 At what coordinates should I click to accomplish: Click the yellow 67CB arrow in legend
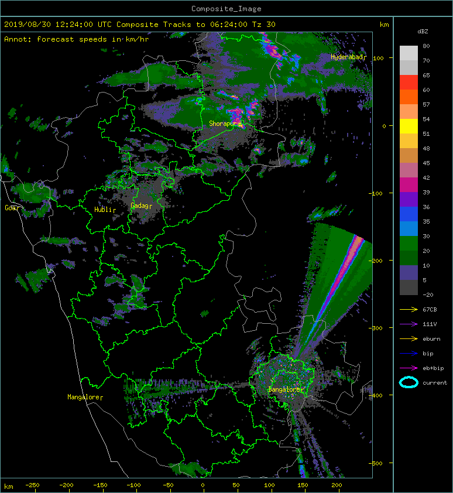409,310
